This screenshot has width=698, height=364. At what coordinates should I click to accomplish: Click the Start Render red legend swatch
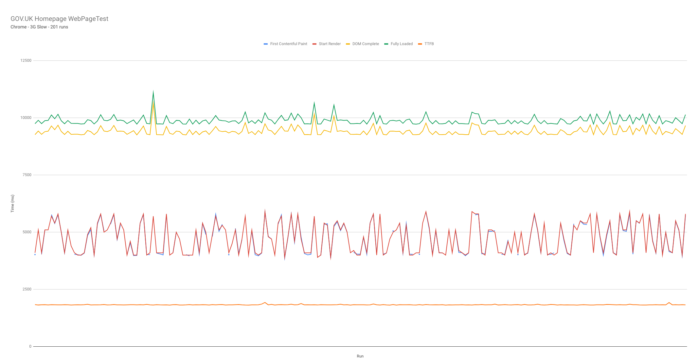pos(314,44)
